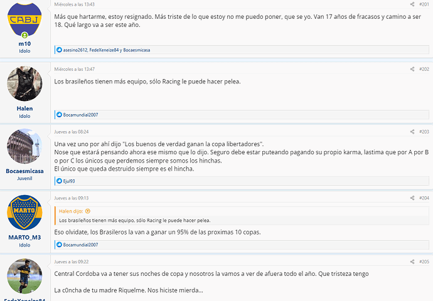Click the share icon on post #205
Viewport: 433px width, 301px height.
click(x=412, y=261)
